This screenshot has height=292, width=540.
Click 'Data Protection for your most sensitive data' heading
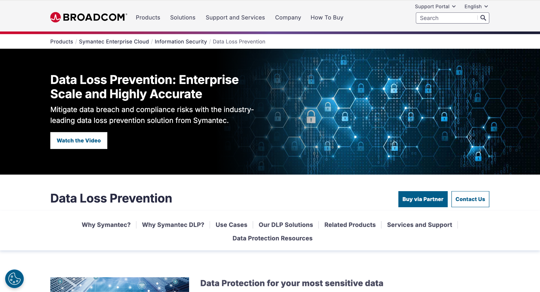292,283
